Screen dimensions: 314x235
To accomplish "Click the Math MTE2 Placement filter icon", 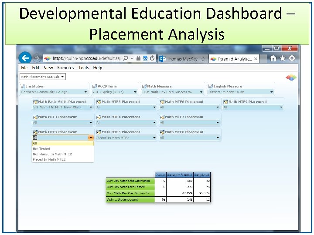I will coord(35,132).
